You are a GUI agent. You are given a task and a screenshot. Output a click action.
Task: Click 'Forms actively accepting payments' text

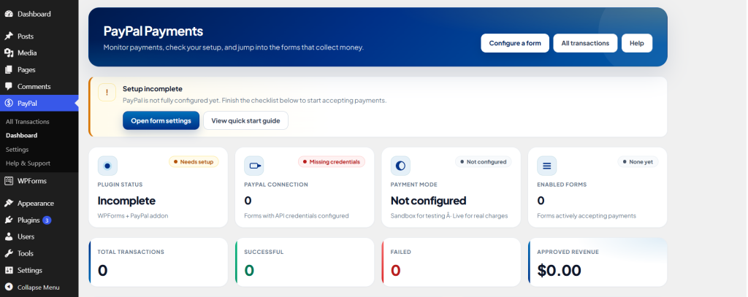tap(587, 216)
